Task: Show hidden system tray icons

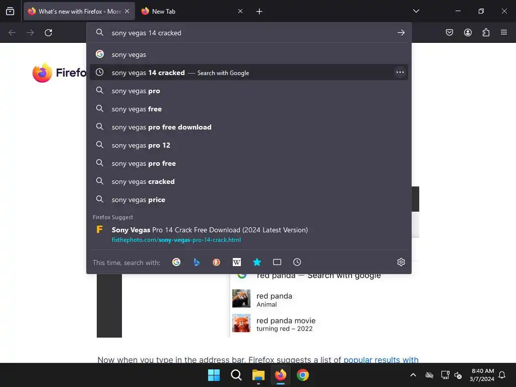Action: click(x=413, y=375)
